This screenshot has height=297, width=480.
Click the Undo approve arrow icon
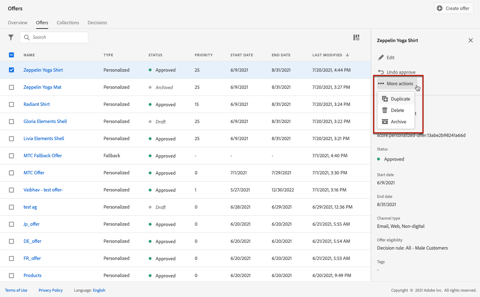381,72
